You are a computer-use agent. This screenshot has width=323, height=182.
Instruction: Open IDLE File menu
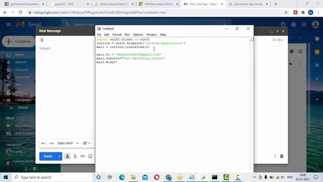pos(99,34)
